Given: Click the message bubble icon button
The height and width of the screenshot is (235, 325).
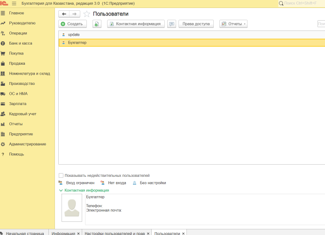Looking at the screenshot, I should (x=171, y=23).
